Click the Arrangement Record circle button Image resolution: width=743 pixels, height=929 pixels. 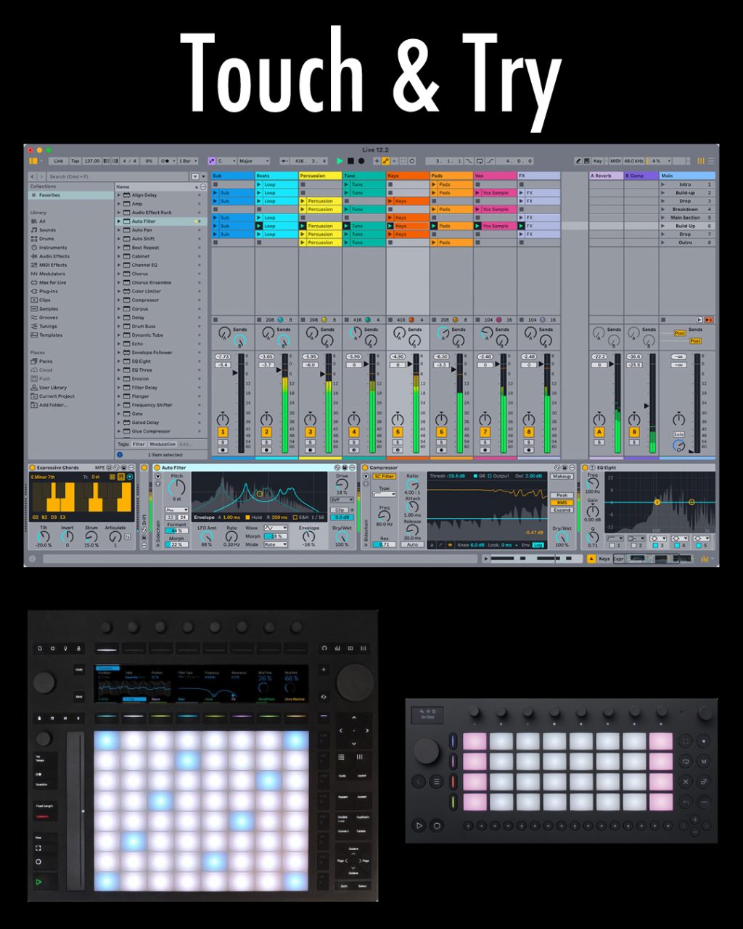click(x=361, y=160)
